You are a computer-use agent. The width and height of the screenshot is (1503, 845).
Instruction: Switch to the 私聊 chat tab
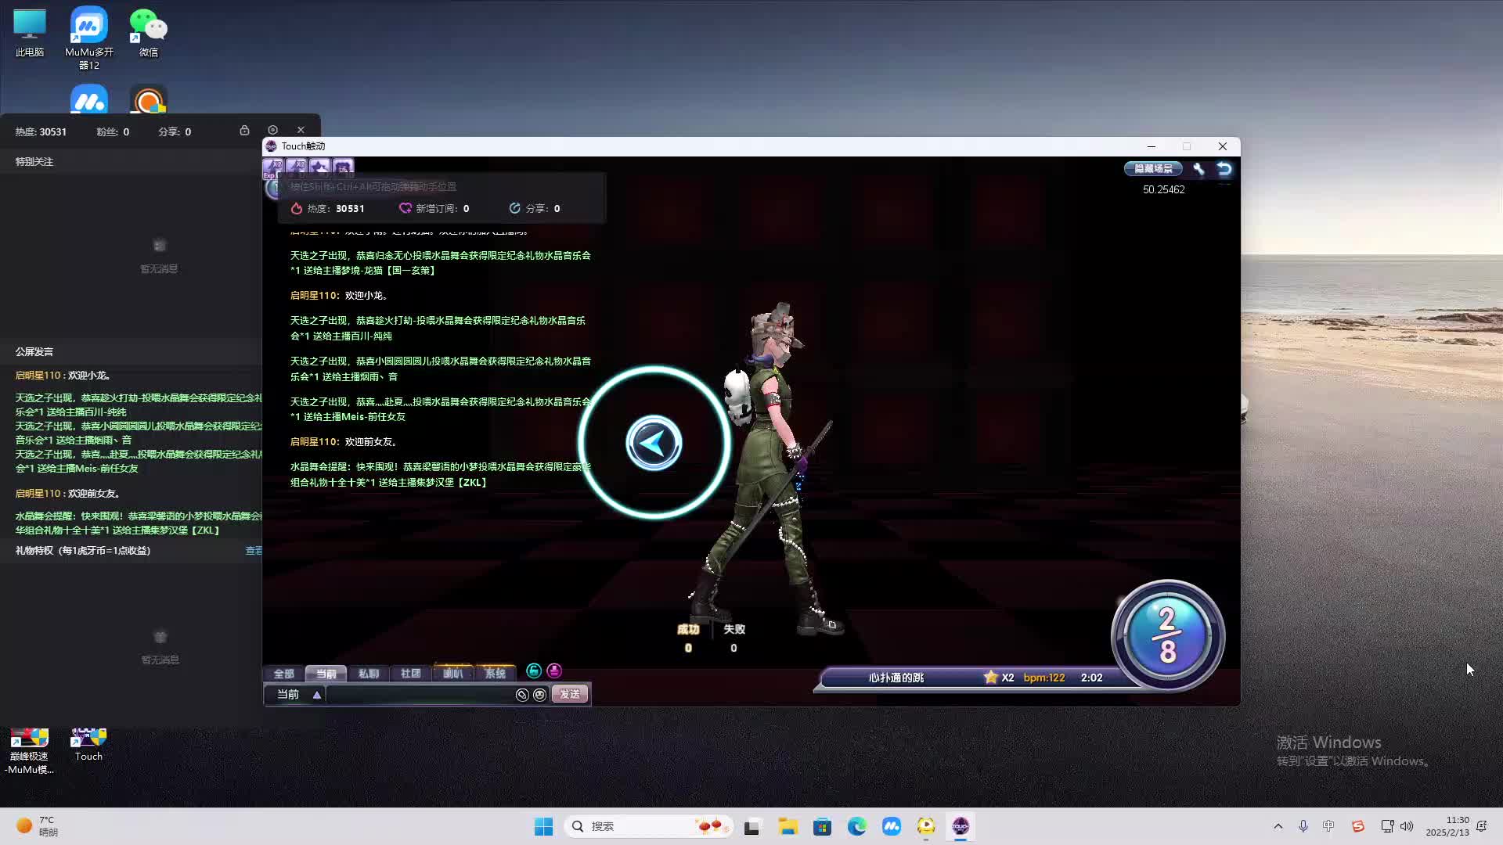click(368, 674)
